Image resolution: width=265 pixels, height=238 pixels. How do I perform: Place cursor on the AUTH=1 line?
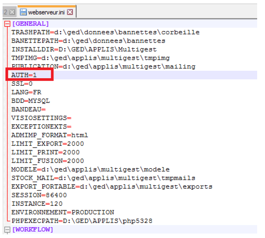point(26,75)
